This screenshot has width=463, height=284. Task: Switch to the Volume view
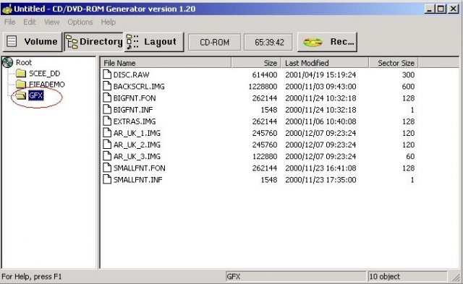pos(33,42)
